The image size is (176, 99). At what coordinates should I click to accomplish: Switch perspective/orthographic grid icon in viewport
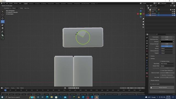coord(143,27)
